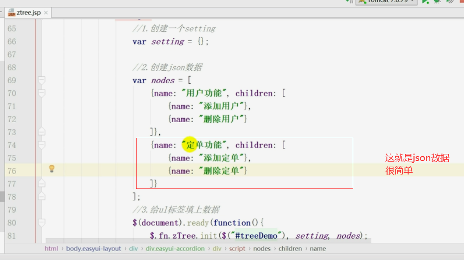Collapse the fold marker on line 80
Viewport: 464px width, 260px height.
pos(42,222)
